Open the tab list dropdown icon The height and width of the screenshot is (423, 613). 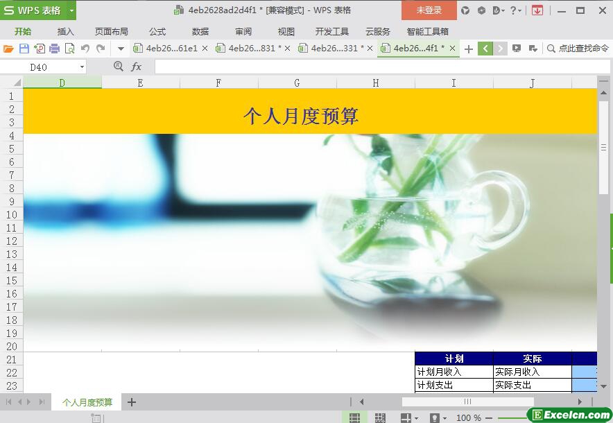(x=533, y=49)
